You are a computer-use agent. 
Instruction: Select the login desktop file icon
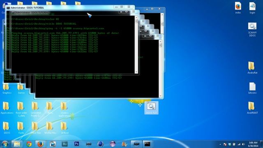252,8
